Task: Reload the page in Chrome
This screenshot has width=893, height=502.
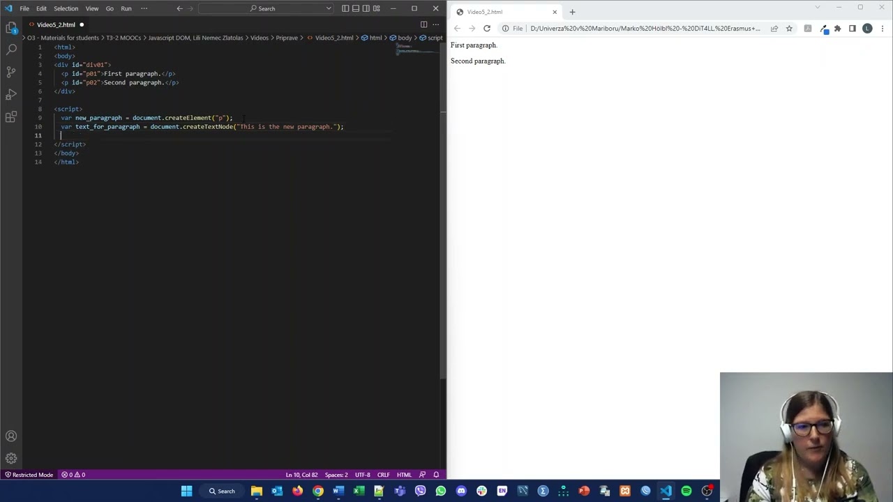Action: [x=487, y=29]
